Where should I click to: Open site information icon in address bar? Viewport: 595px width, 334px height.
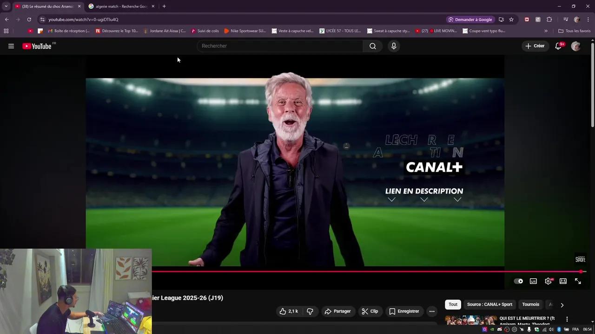[42, 19]
